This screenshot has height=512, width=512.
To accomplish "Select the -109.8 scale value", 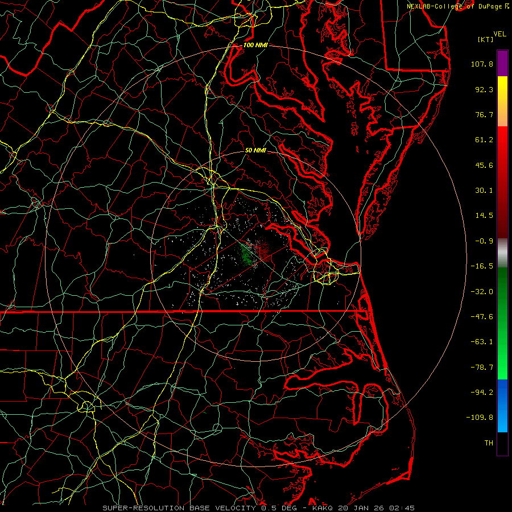I will pos(480,418).
